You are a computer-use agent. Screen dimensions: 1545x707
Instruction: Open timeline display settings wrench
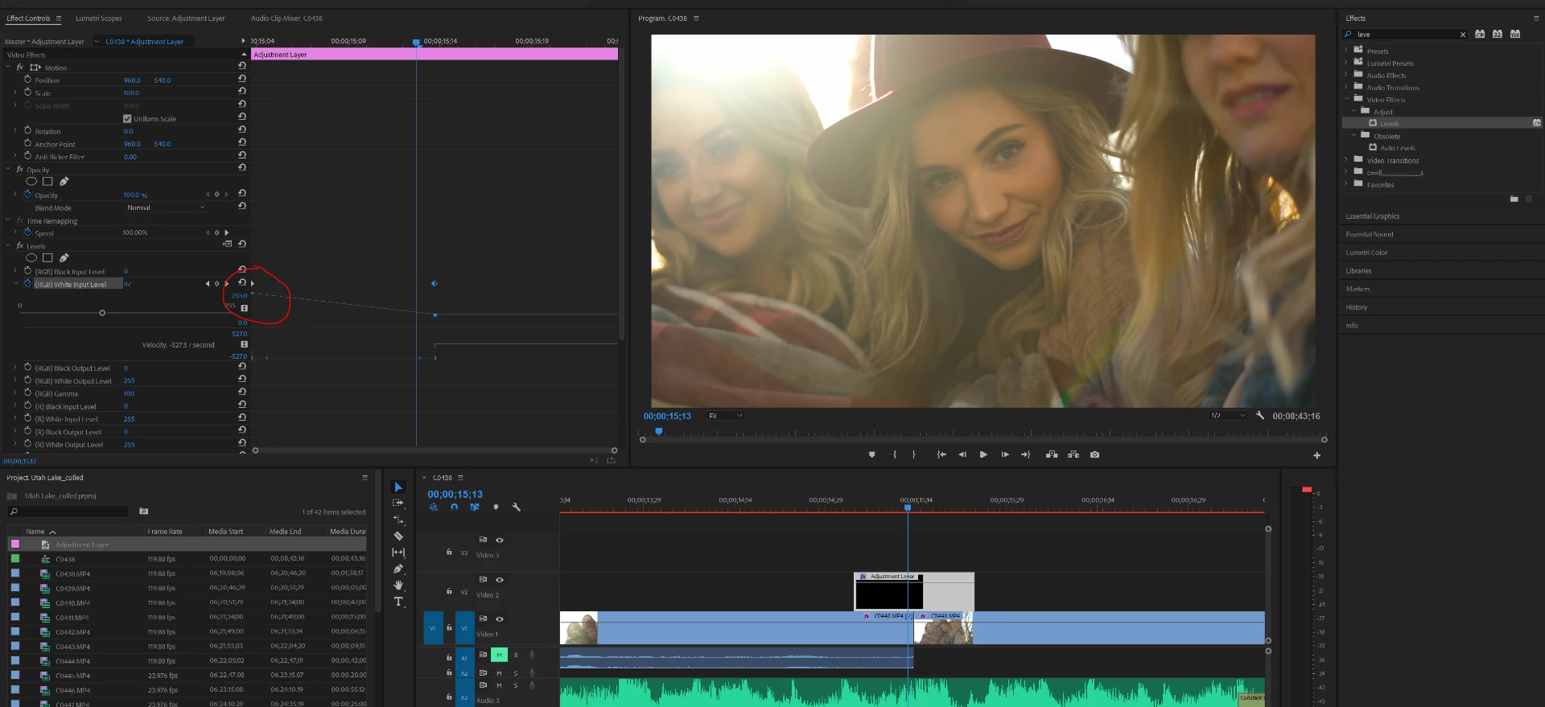[x=517, y=508]
